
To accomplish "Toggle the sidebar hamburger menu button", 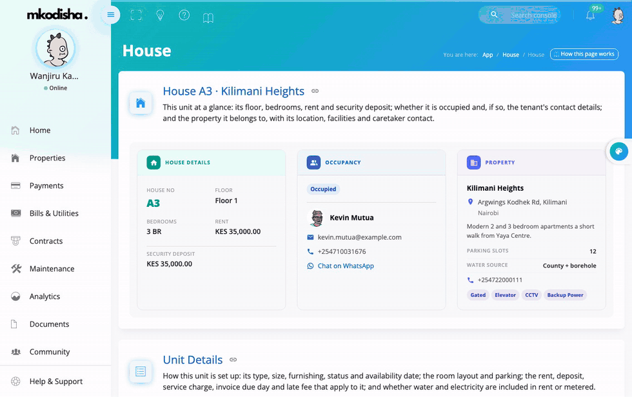I will click(110, 15).
